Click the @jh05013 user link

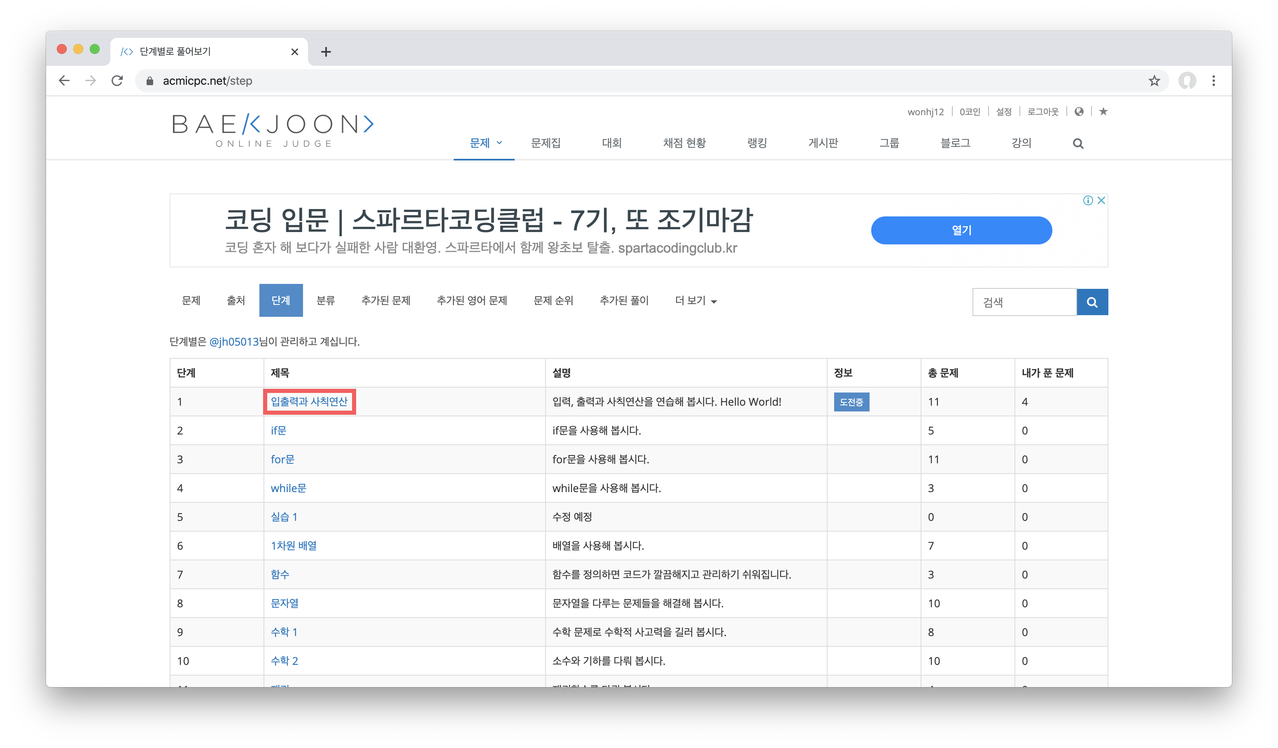234,342
